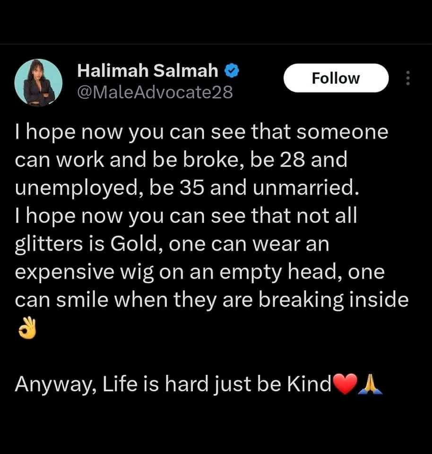This screenshot has height=454, width=432.
Task: Click the line ending "that not all"
Action: pos(186,216)
